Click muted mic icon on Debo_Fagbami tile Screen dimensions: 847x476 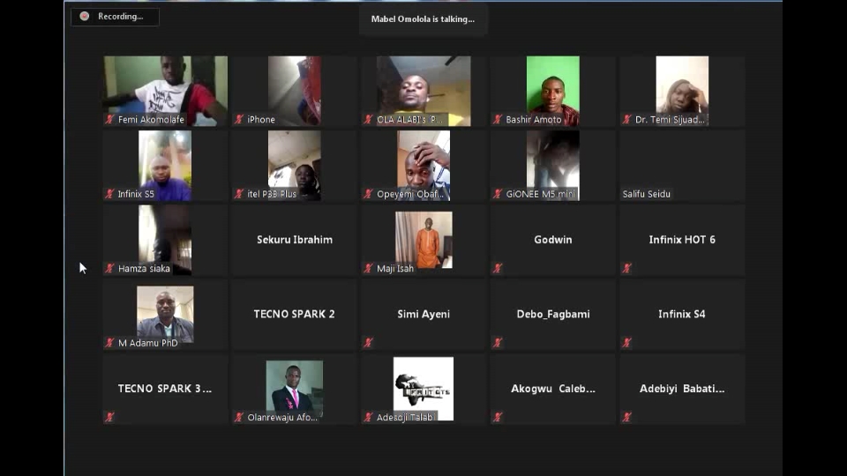[x=498, y=342]
